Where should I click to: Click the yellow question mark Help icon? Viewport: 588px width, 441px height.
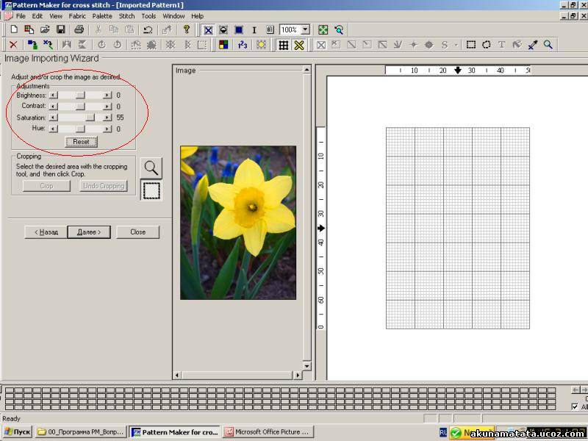[x=187, y=29]
